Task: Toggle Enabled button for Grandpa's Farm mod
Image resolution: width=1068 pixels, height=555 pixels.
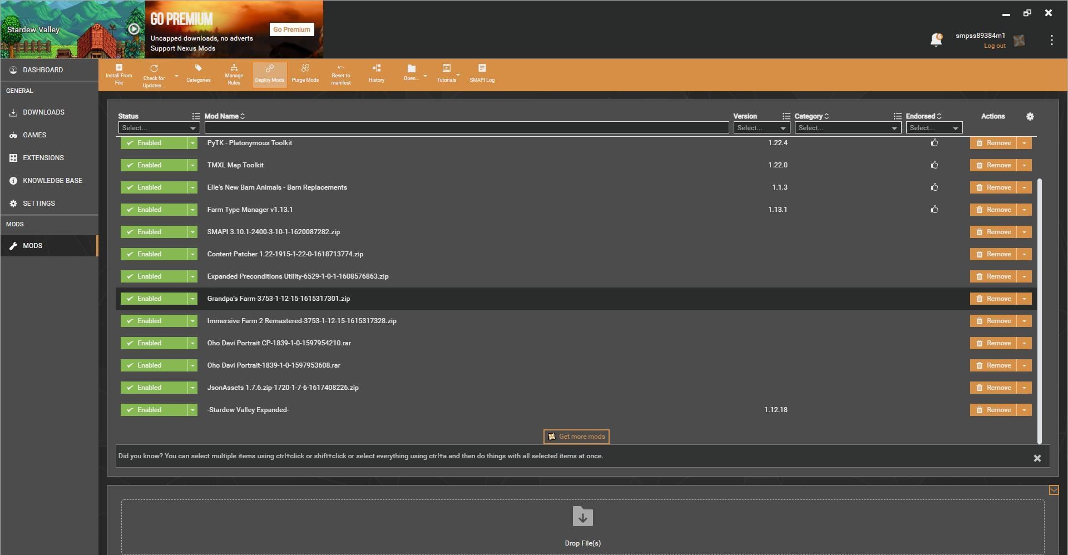Action: 154,299
